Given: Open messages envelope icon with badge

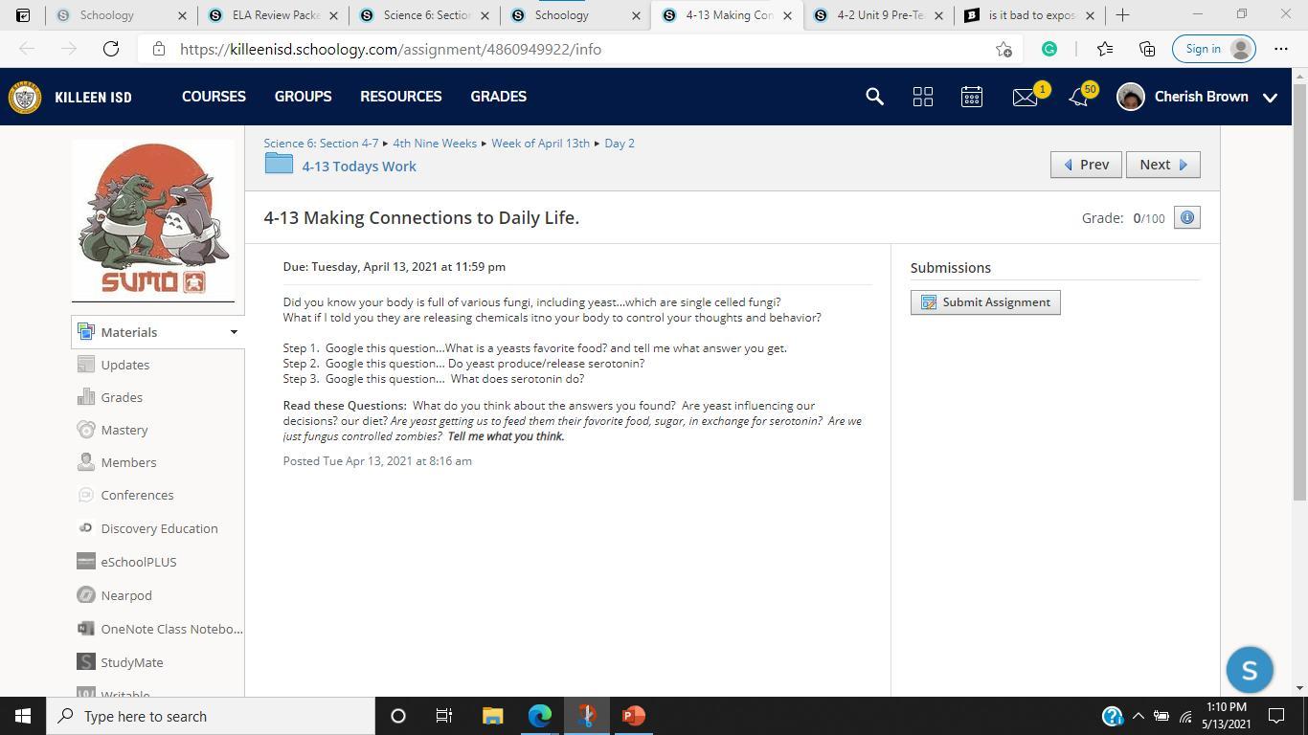Looking at the screenshot, I should coord(1025,97).
